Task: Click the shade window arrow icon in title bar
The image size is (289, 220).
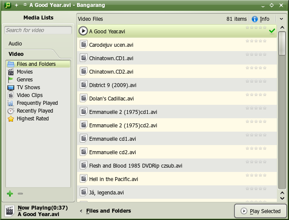Action: click(x=25, y=5)
